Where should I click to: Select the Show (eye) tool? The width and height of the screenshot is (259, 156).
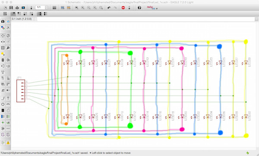point(8,22)
